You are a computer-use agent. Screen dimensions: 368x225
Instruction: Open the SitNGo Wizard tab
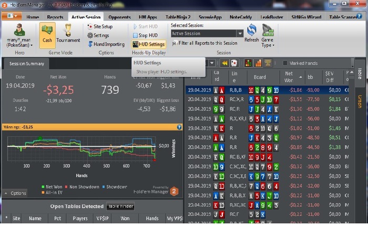[x=306, y=17]
